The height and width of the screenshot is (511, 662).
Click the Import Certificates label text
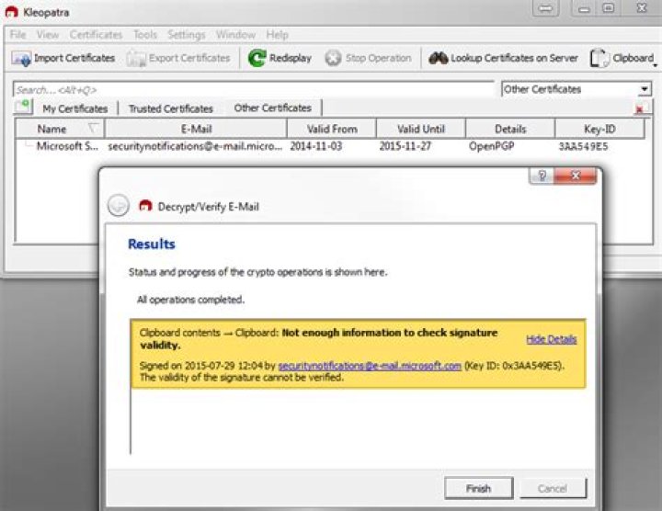[74, 58]
